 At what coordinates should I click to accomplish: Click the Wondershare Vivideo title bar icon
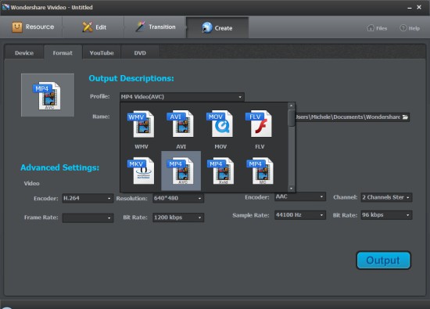tap(5, 7)
